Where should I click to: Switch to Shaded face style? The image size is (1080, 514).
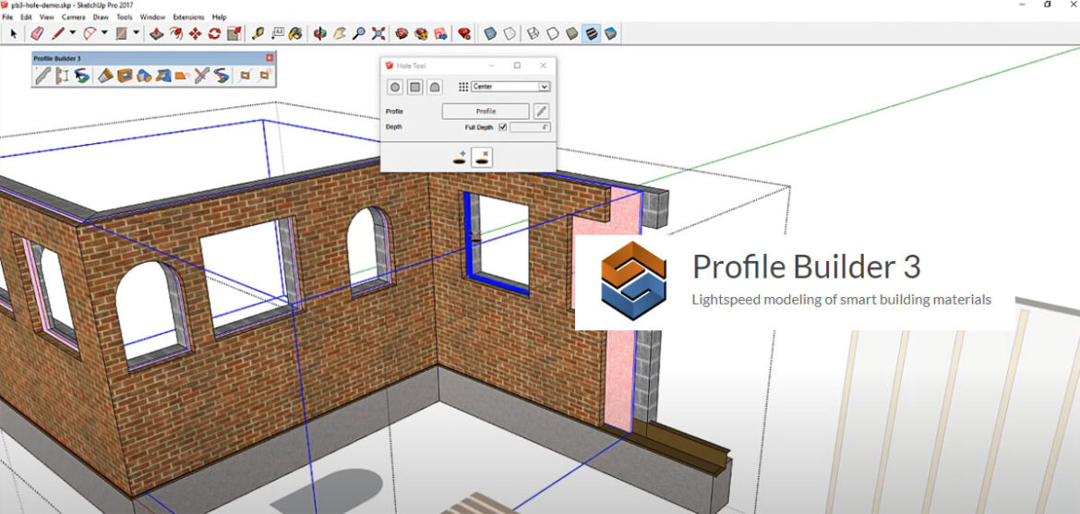[571, 33]
